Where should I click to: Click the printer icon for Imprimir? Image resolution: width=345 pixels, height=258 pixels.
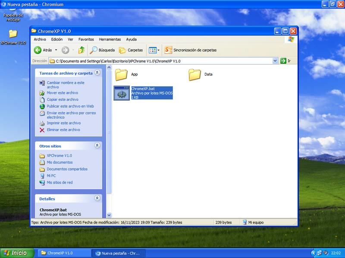point(42,123)
